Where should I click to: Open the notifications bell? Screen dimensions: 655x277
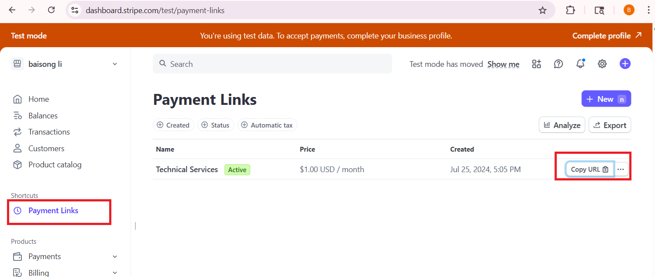[x=580, y=64]
